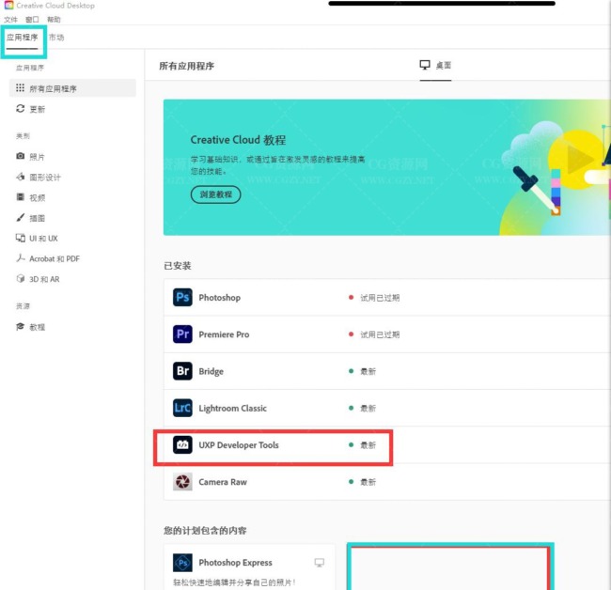Open the 视频 category
The image size is (611, 590).
point(38,198)
